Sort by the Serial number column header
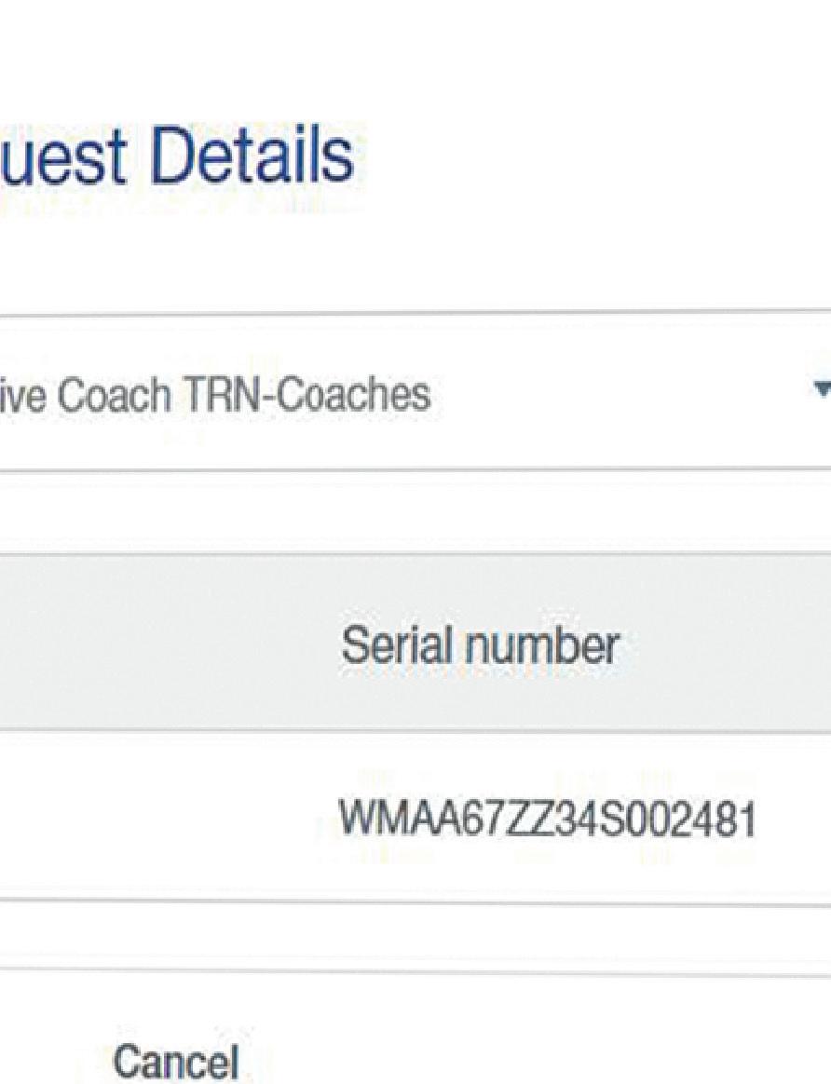The height and width of the screenshot is (1084, 831). point(479,644)
